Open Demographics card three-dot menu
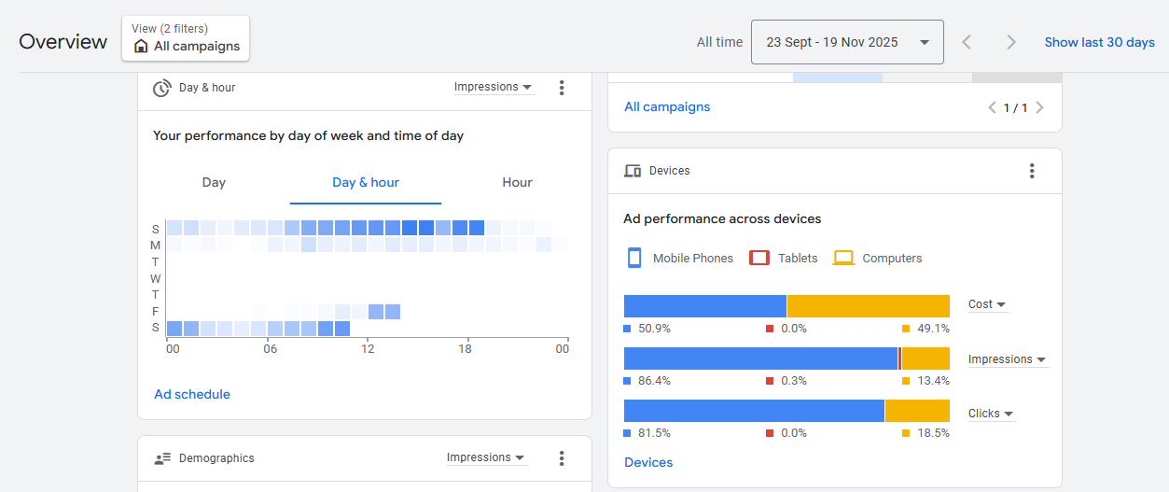 coord(562,458)
